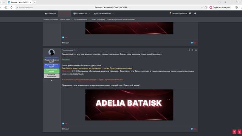The image size is (242, 136).
Task: Reload the page with the refresh icon
Action: pyautogui.click(x=11, y=8)
